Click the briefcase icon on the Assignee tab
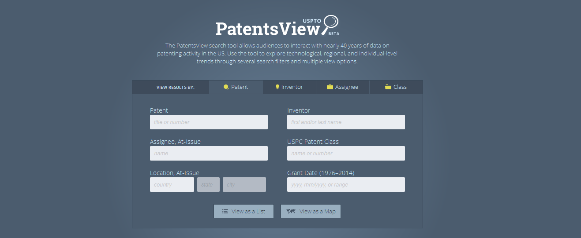 (x=330, y=87)
